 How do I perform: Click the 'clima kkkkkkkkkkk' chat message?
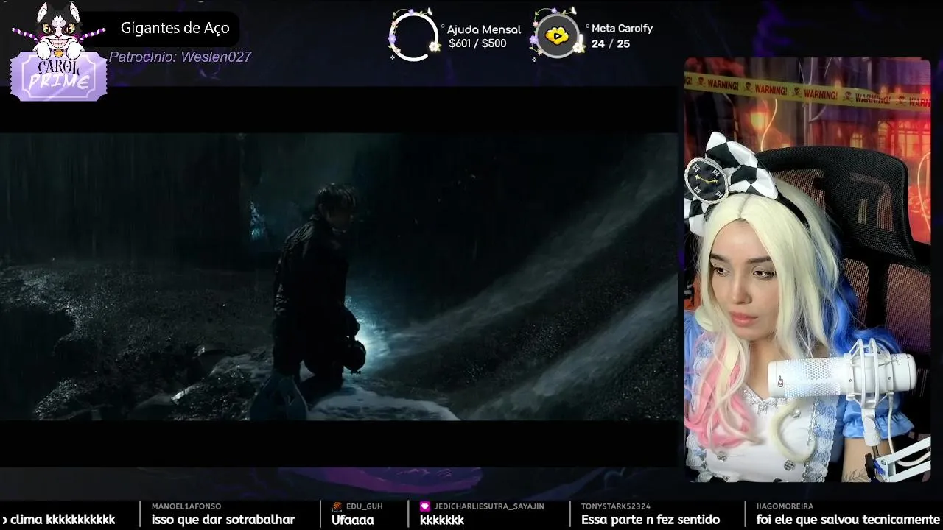59,520
